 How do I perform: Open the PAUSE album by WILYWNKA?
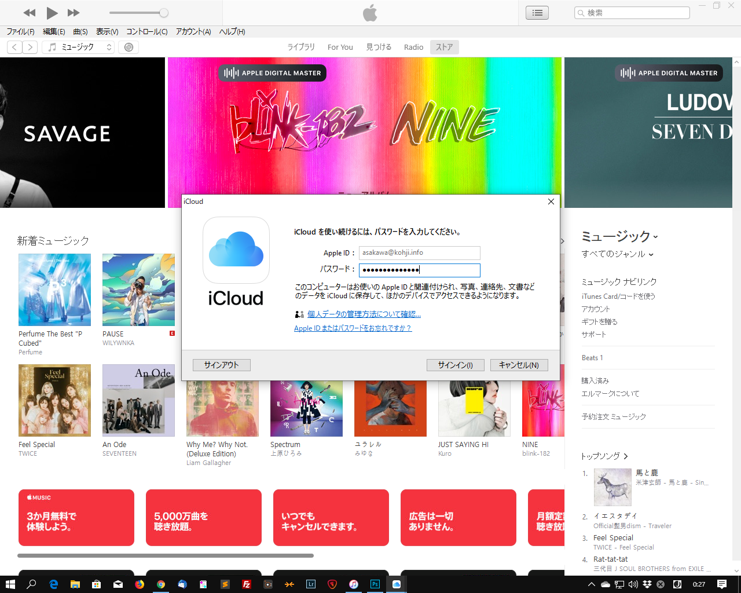pyautogui.click(x=138, y=290)
